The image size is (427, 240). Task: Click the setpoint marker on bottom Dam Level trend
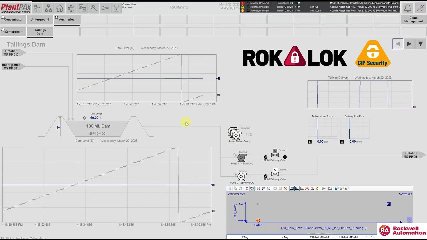coord(213,185)
